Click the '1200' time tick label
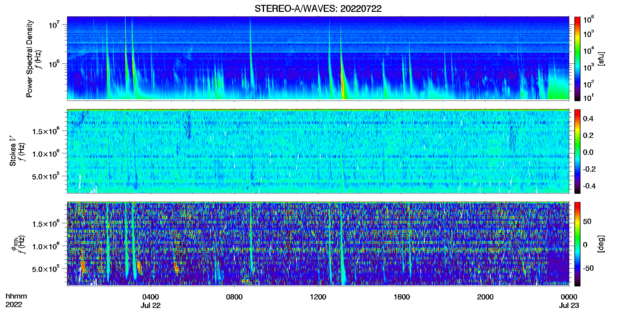Screen dimensions: 636x328 [x=318, y=297]
